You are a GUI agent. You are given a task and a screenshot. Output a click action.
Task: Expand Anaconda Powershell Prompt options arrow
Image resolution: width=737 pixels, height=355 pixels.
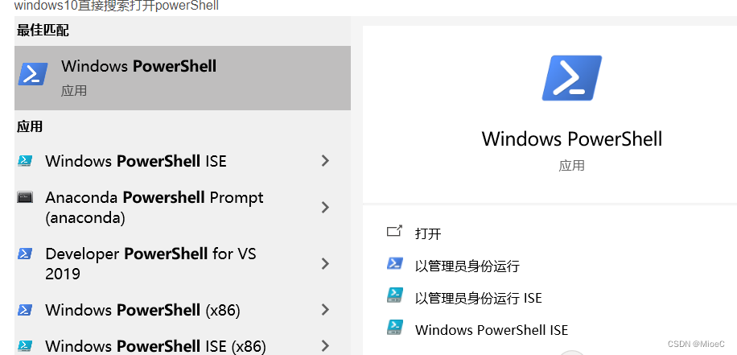[325, 208]
